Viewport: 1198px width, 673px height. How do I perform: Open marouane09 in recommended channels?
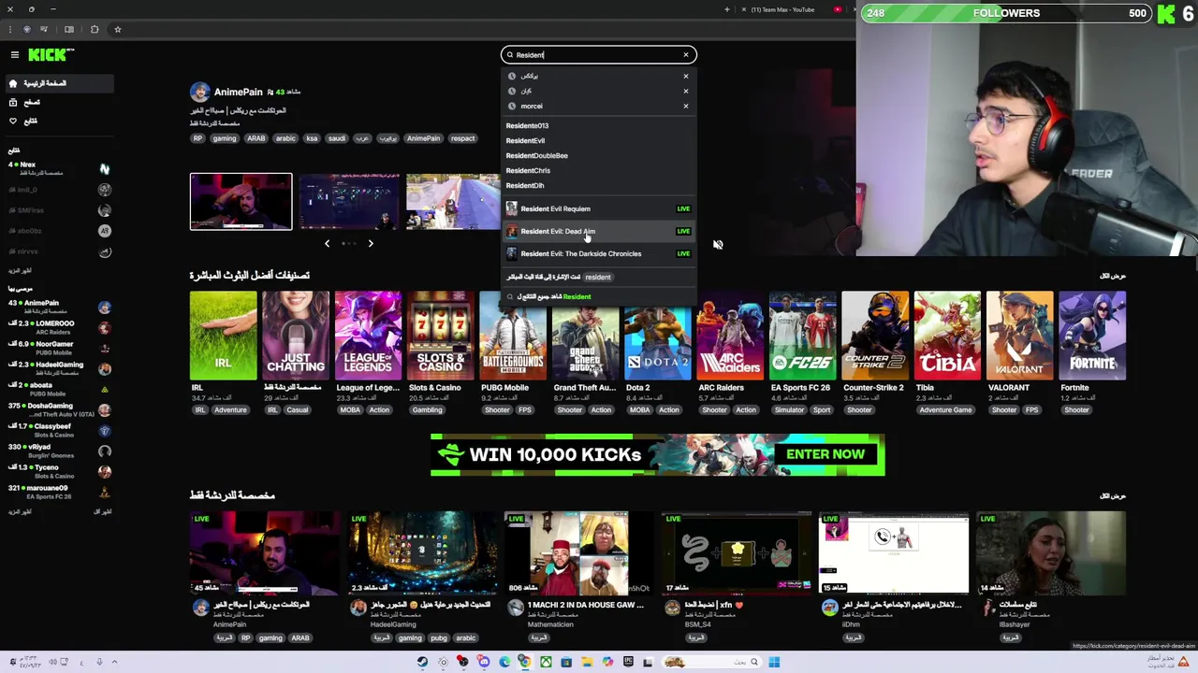(x=60, y=492)
